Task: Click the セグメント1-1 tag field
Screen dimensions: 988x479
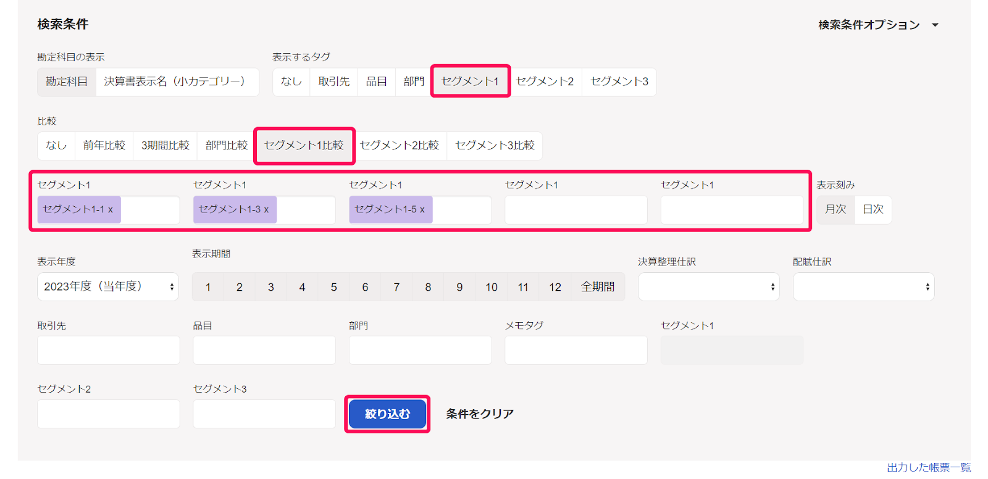Action: 109,210
